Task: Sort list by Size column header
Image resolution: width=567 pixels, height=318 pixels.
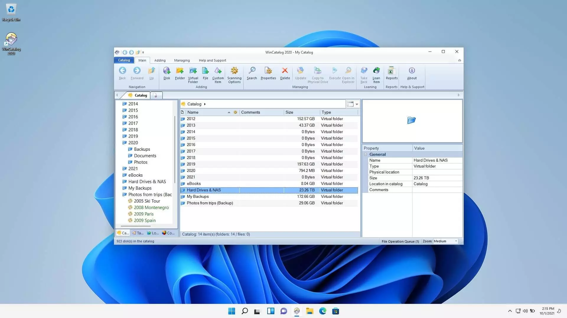Action: [302, 112]
